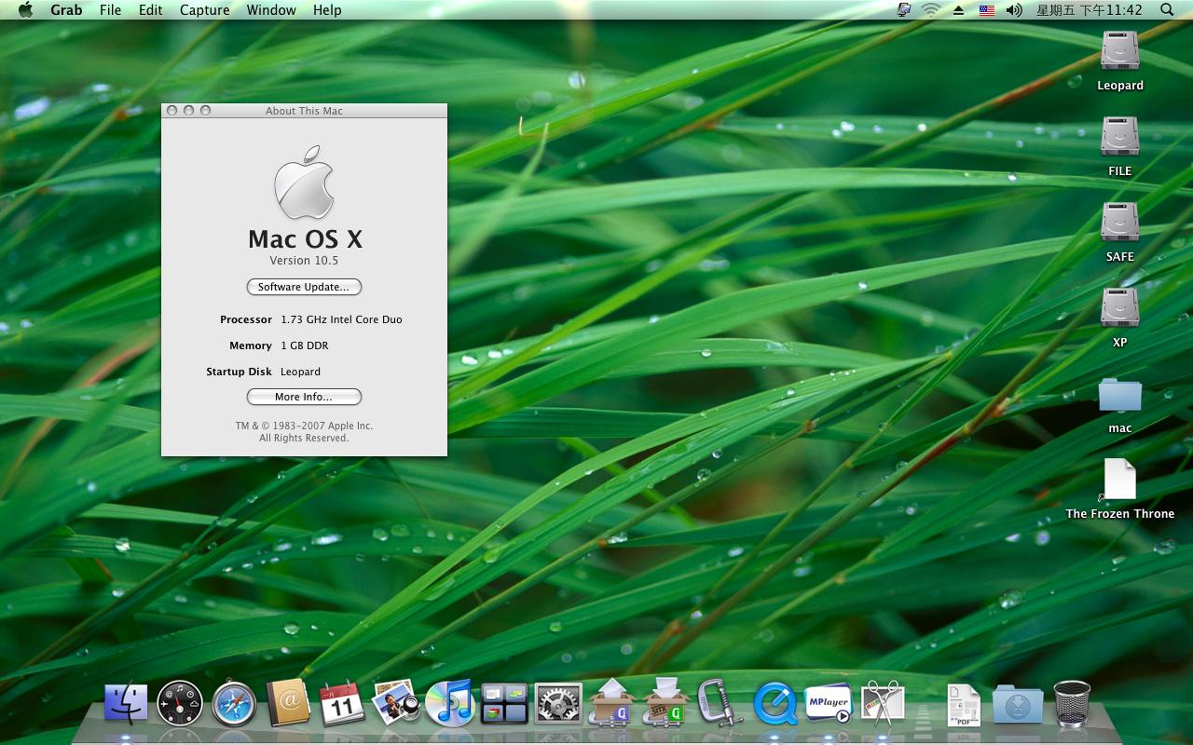Open the volume control in menu bar
This screenshot has height=745, width=1193.
pyautogui.click(x=1014, y=9)
